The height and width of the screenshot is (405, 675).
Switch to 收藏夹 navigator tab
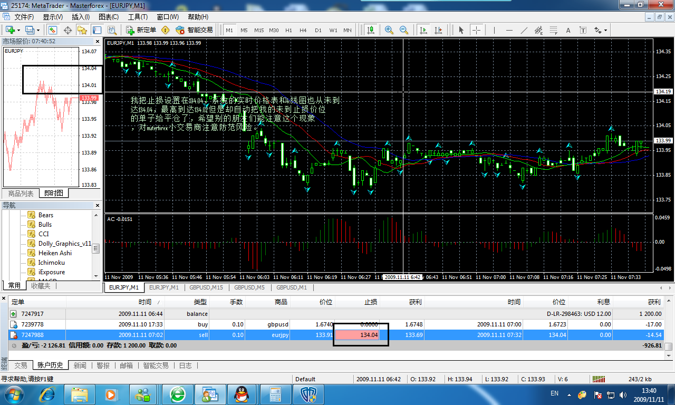click(41, 286)
